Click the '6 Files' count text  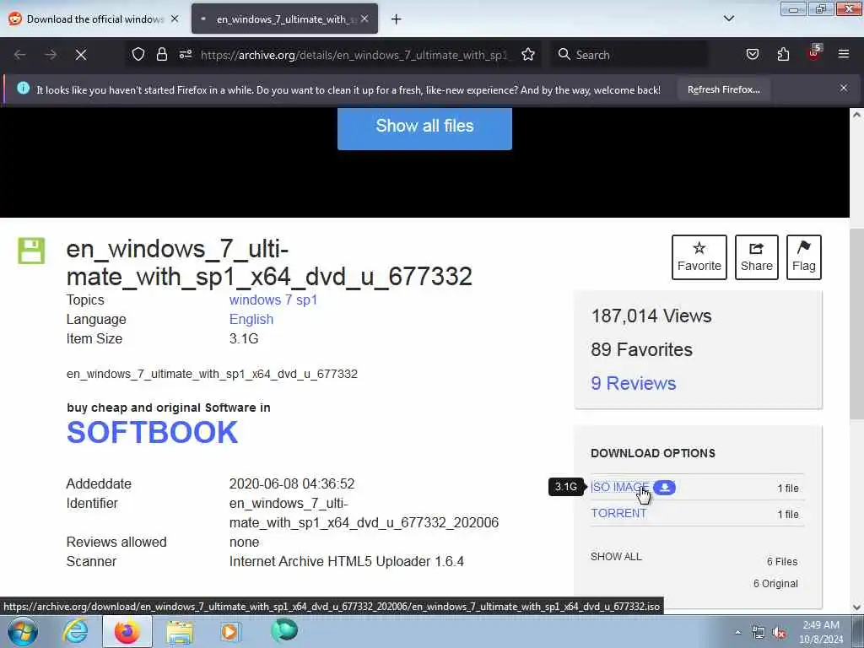coord(782,561)
